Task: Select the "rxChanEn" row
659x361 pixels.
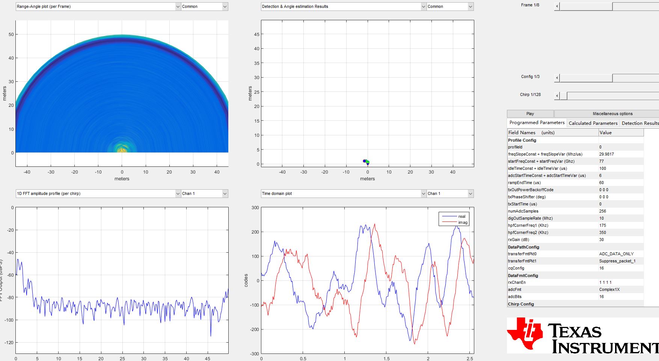Action: 575,282
